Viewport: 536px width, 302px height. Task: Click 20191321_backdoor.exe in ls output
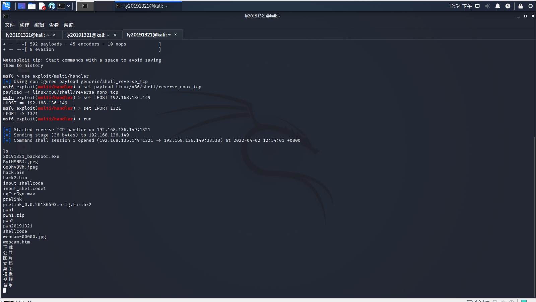click(31, 157)
